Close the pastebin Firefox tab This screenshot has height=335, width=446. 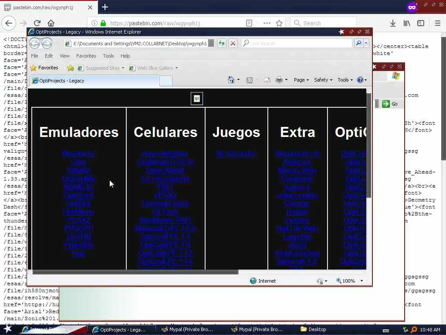(90, 7)
